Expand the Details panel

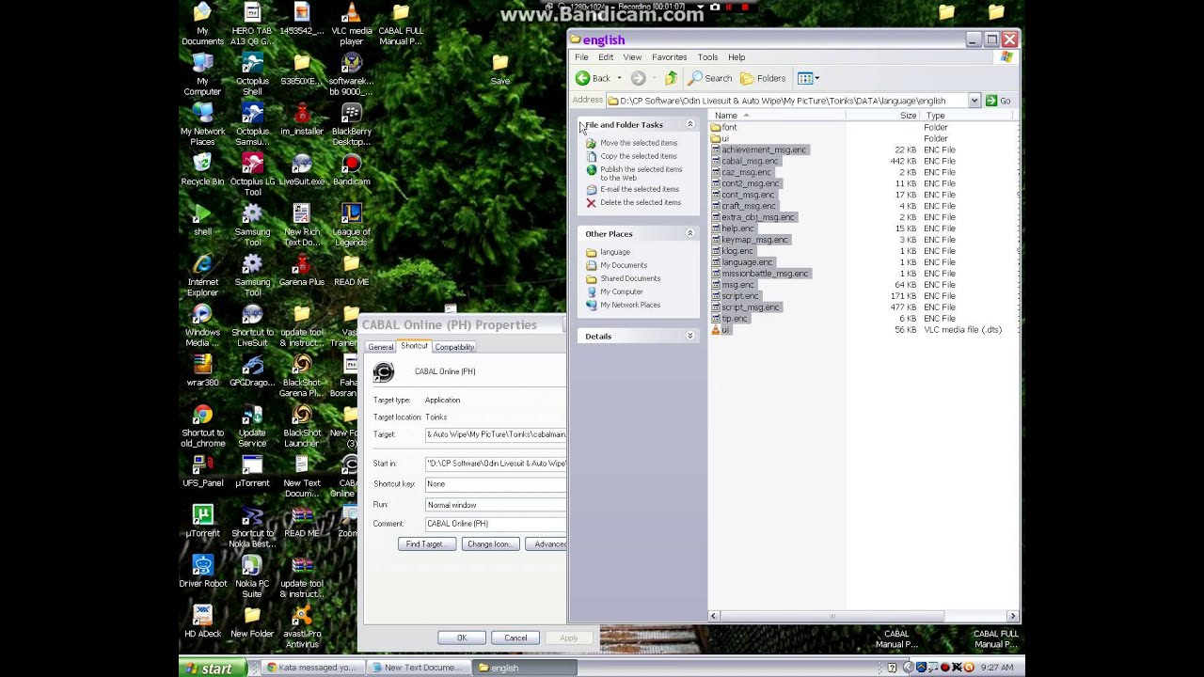tap(689, 336)
